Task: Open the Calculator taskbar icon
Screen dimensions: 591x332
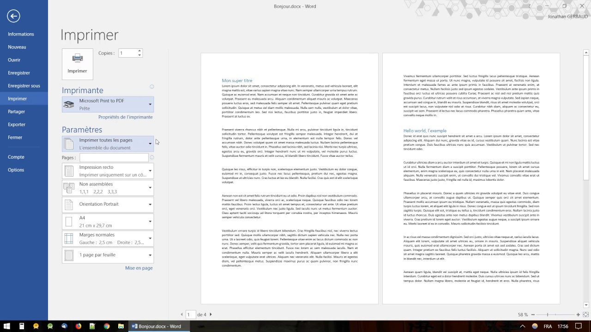Action: [22, 326]
